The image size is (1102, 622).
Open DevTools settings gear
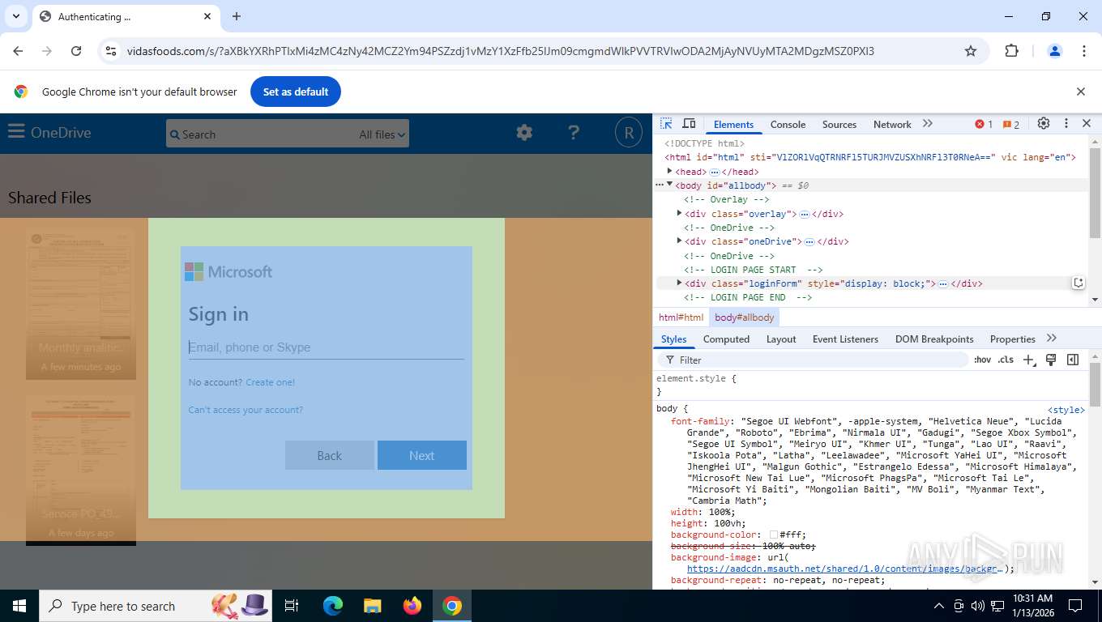tap(1044, 124)
